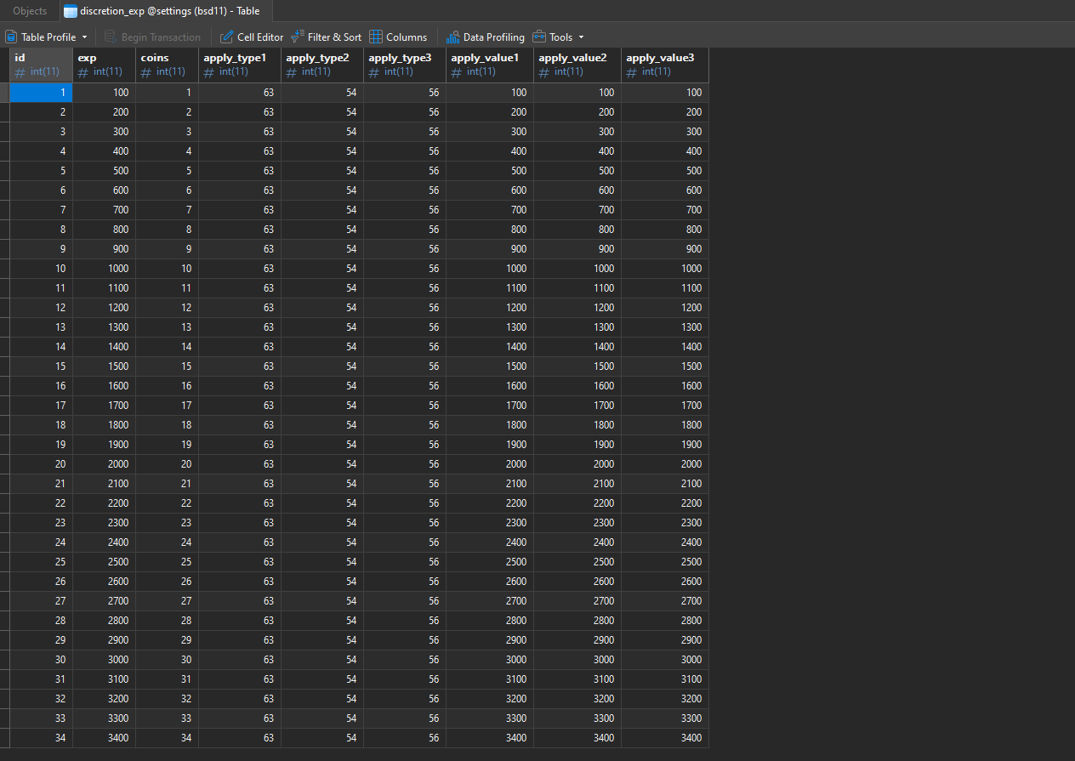This screenshot has height=761, width=1075.
Task: Click the id column header
Action: tap(41, 65)
